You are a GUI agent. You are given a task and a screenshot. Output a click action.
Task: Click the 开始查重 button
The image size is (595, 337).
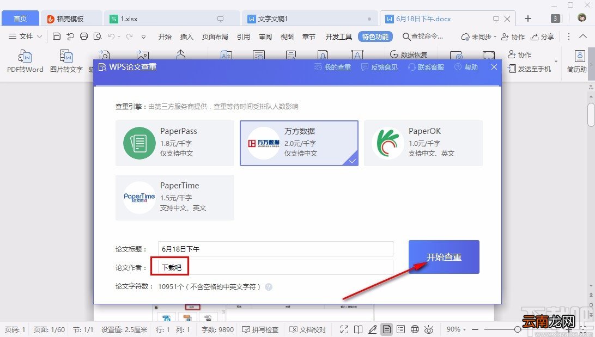point(444,256)
